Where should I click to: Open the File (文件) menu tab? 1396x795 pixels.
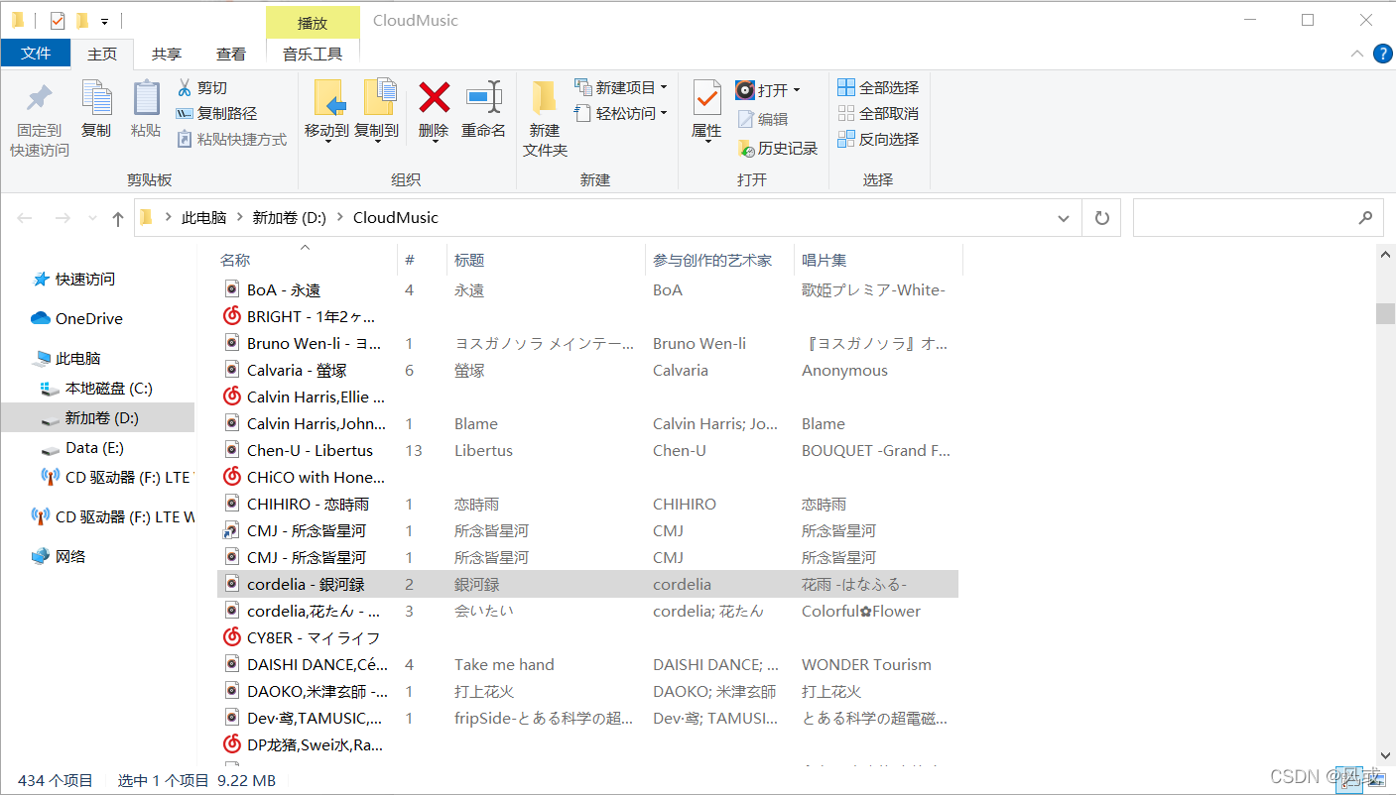(x=36, y=54)
